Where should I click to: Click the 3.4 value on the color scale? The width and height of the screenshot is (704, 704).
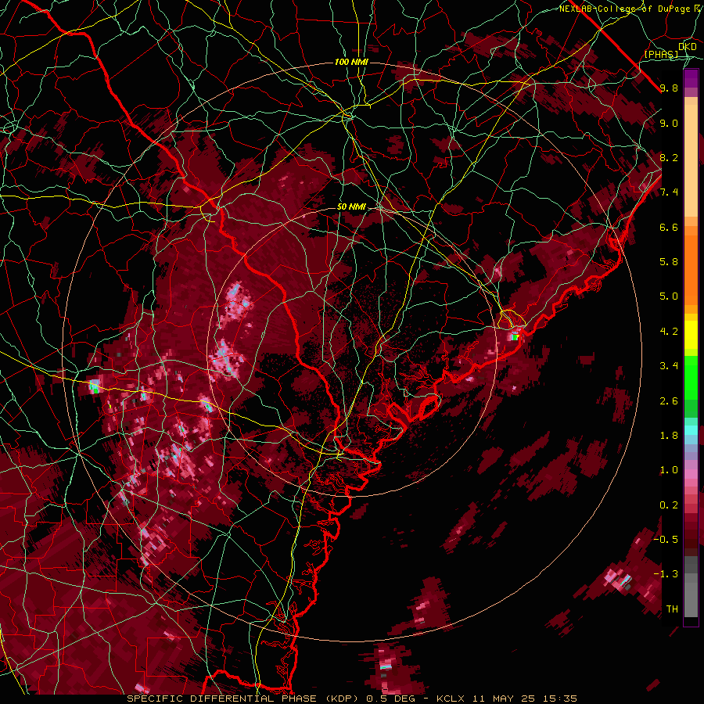pyautogui.click(x=669, y=366)
